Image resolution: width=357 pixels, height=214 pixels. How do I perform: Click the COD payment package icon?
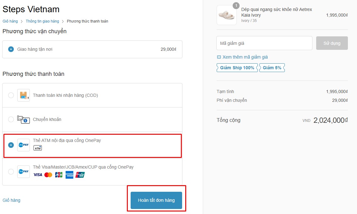[x=24, y=95]
